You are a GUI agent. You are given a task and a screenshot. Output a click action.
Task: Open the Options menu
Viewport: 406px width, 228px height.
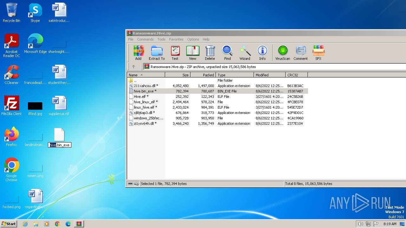pos(193,39)
